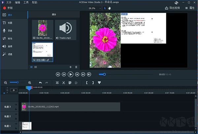Click the undo arrow icon
198x134 pixels.
(40, 83)
